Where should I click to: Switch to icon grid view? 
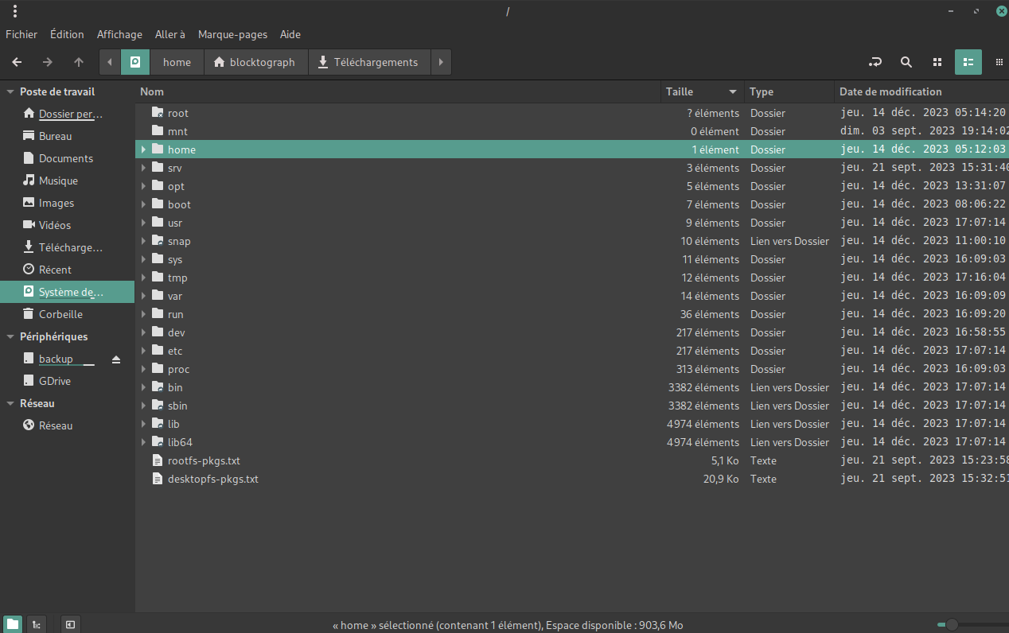(x=937, y=62)
